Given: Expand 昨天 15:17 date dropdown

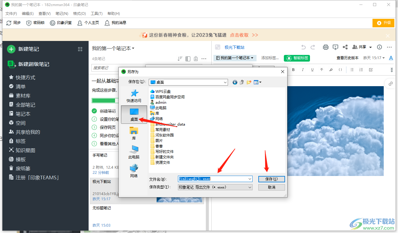Looking at the screenshot, I should [x=374, y=58].
